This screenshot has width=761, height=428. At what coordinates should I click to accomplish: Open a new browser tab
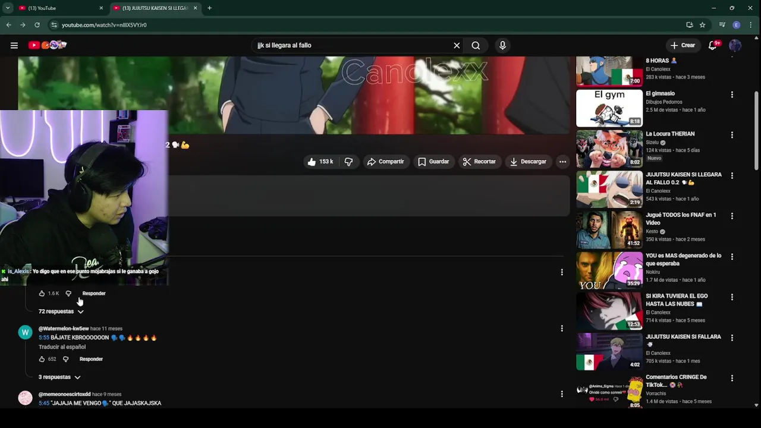click(x=209, y=8)
